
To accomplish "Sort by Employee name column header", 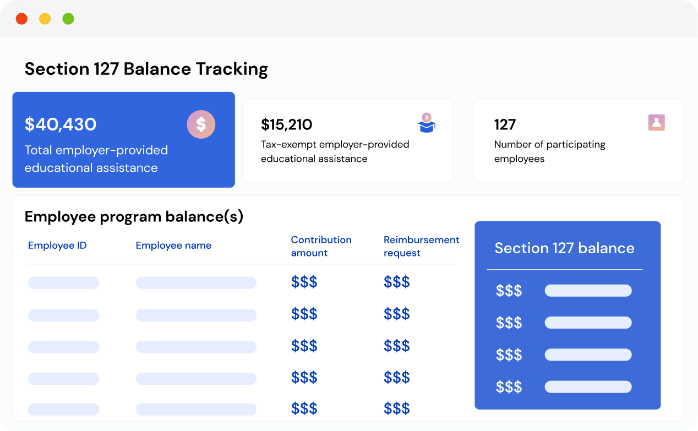I will 173,245.
